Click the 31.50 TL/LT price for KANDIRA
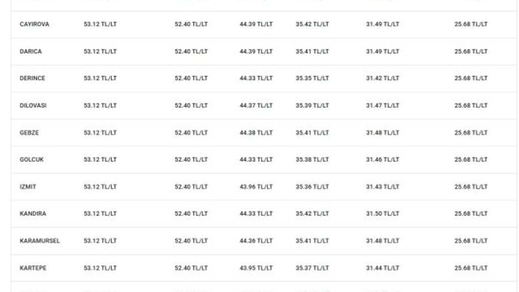 tap(383, 213)
